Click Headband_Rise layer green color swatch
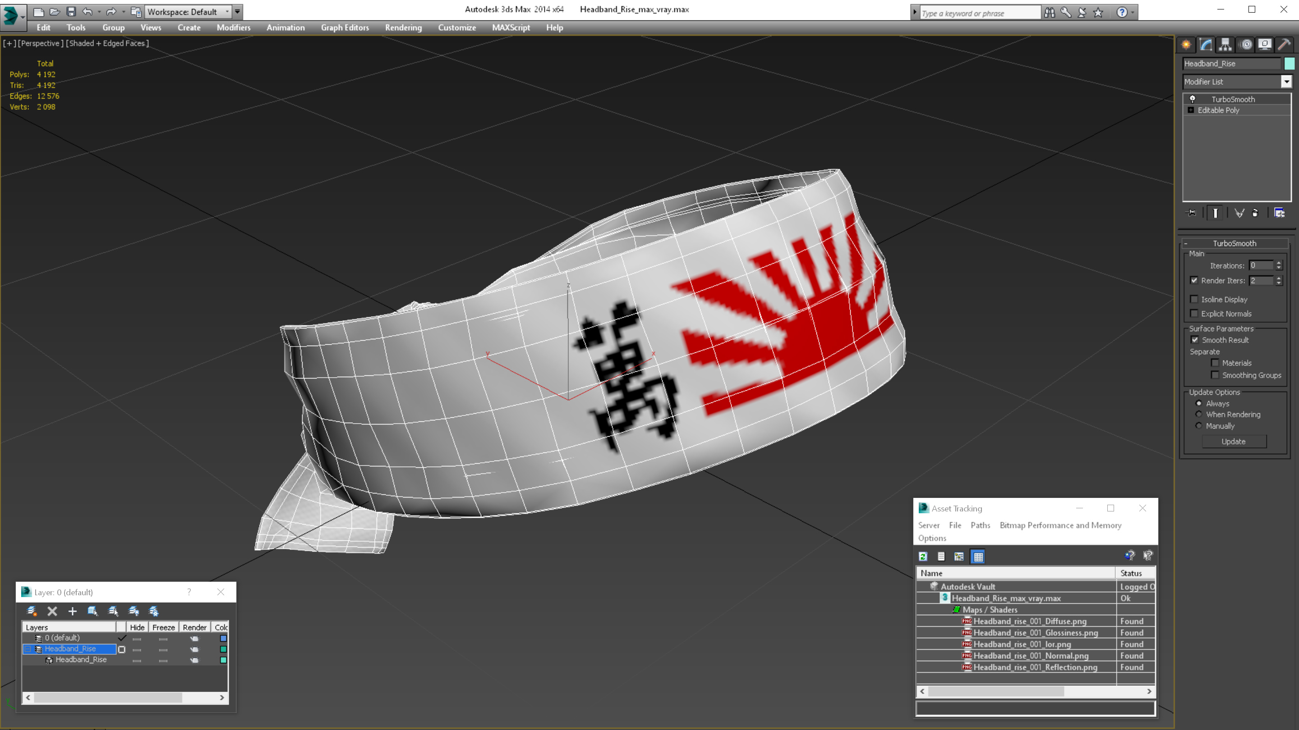The width and height of the screenshot is (1299, 730). click(223, 649)
